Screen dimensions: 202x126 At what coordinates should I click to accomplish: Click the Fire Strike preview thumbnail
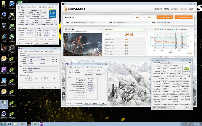(x=83, y=45)
